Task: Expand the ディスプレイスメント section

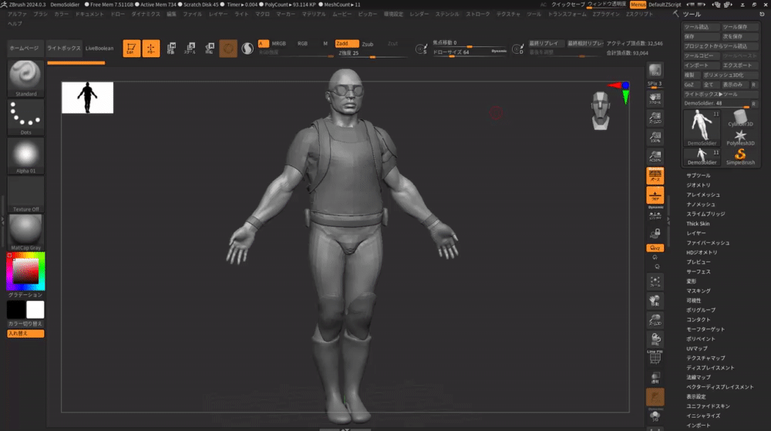Action: 710,368
